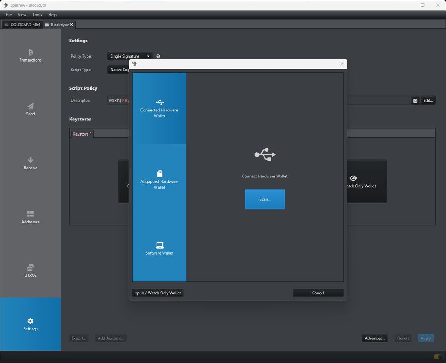Open the Tools menu

[37, 14]
